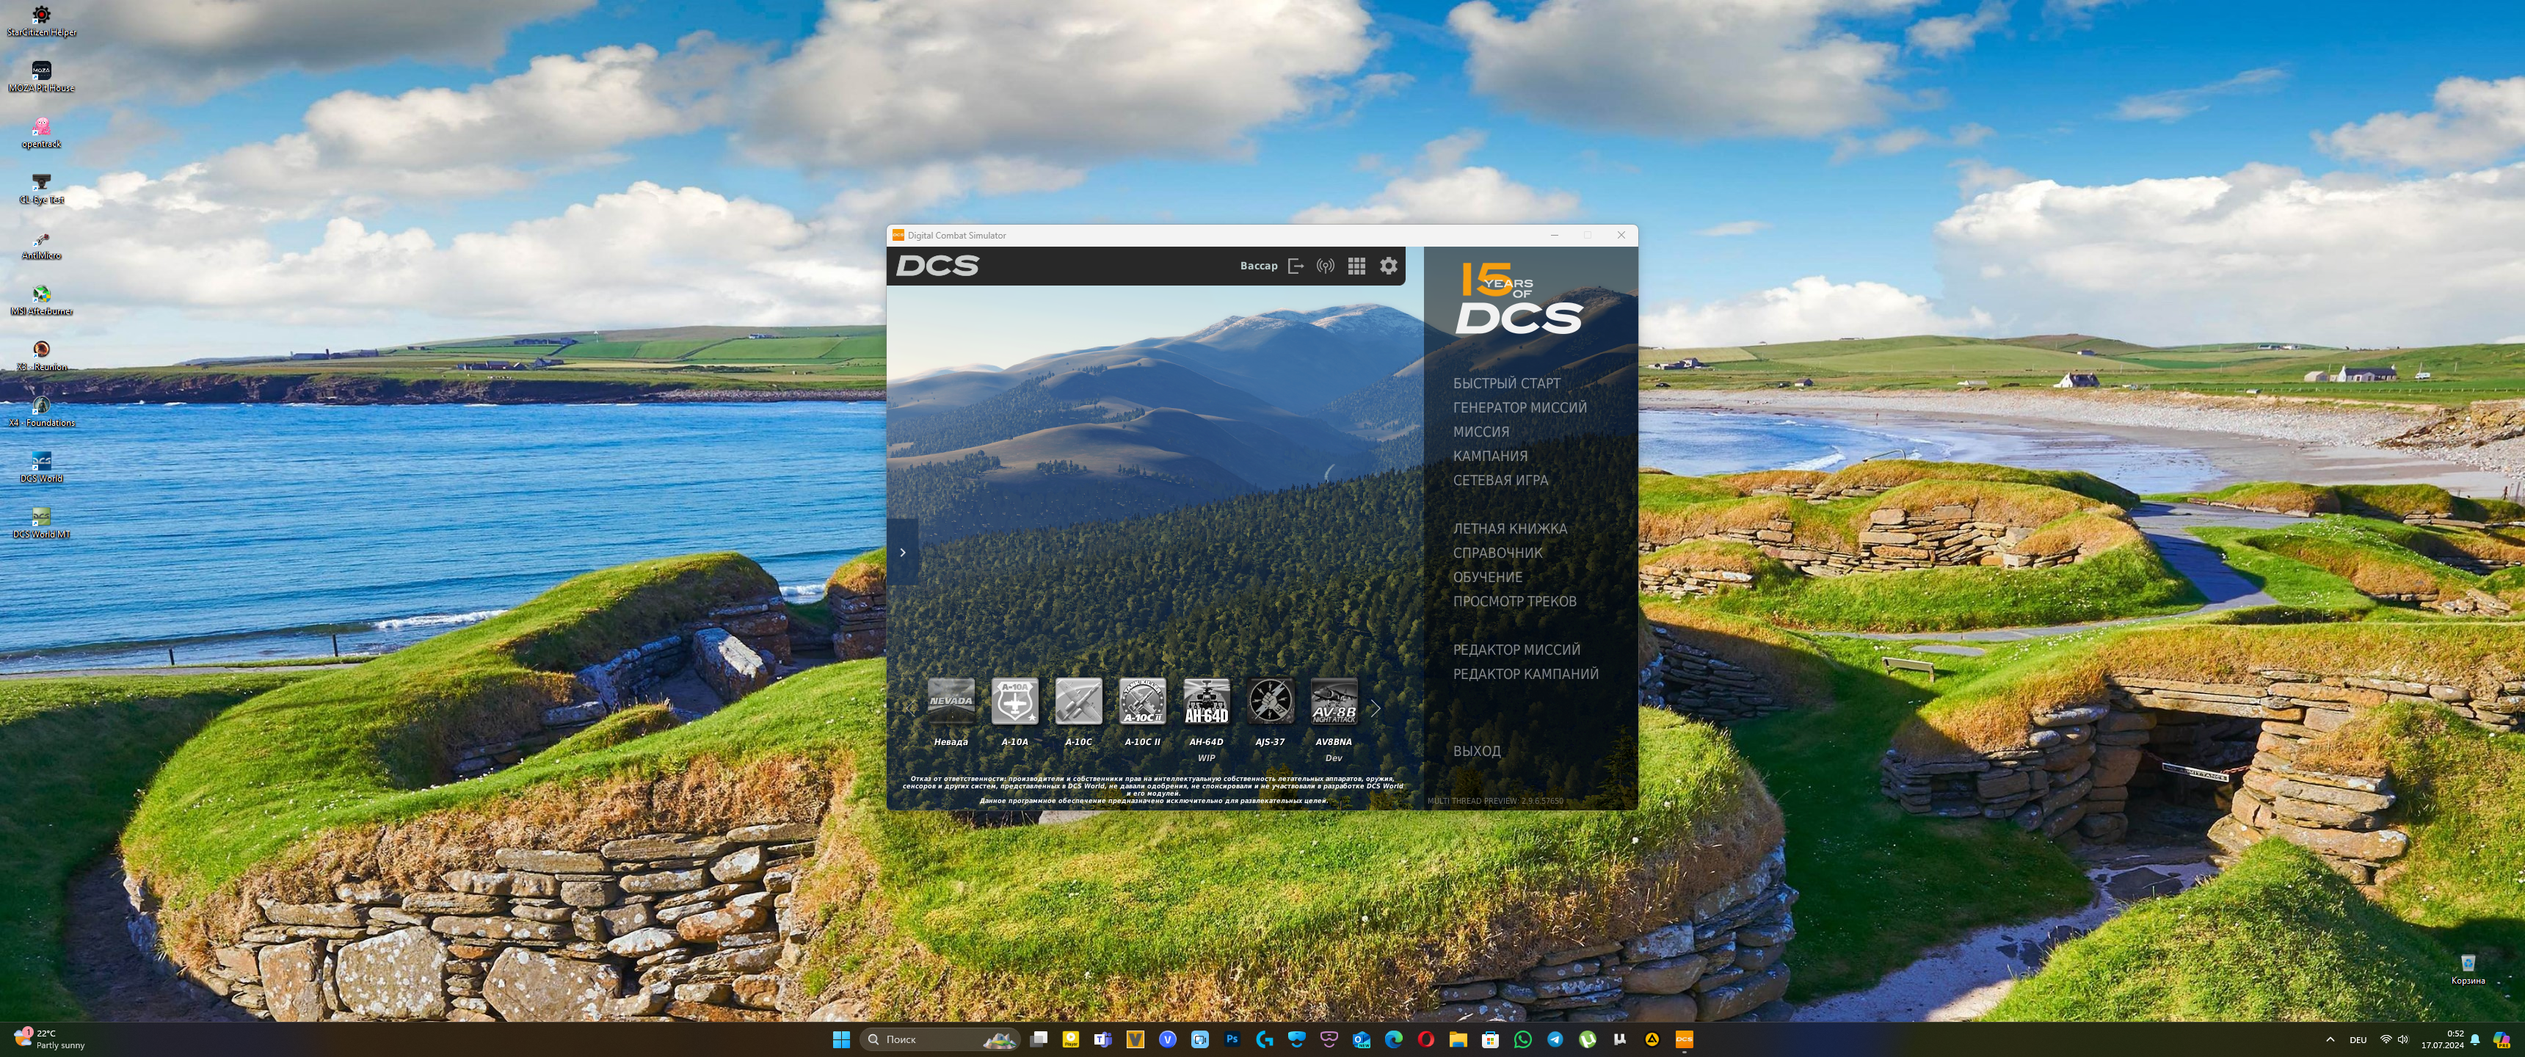Open notifications bell icon
The width and height of the screenshot is (2525, 1057).
(x=2475, y=1039)
